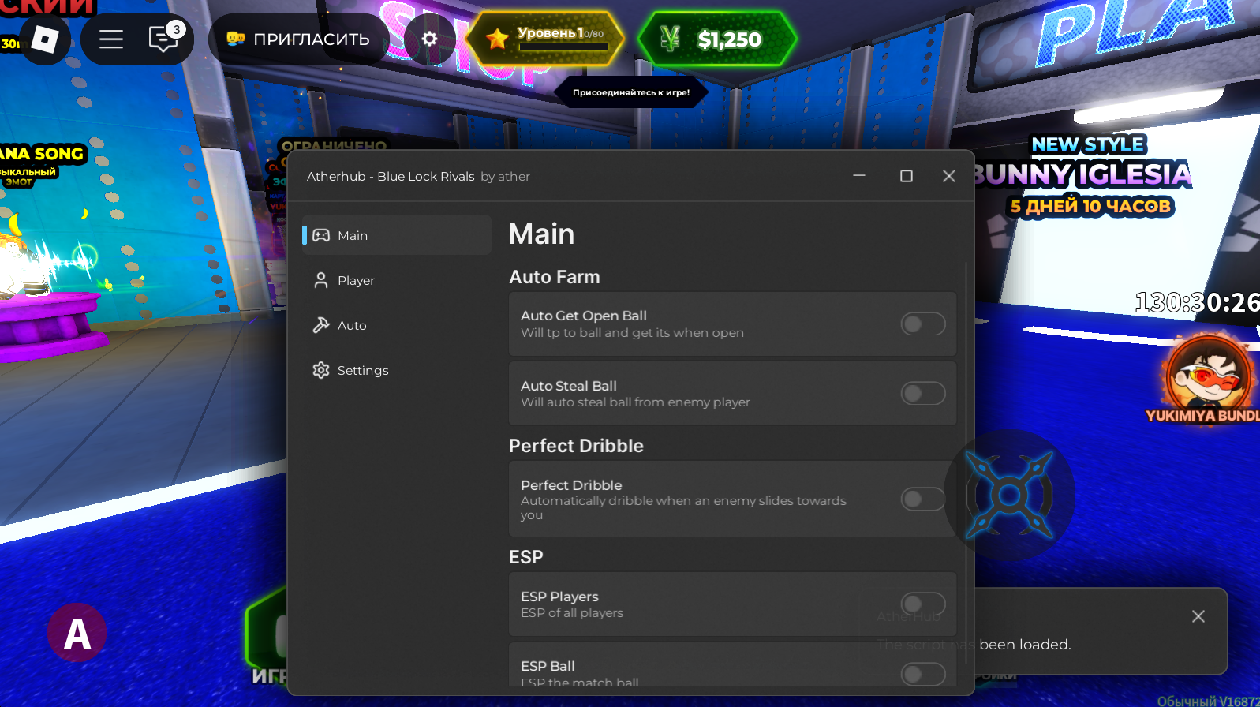Open game settings gear in top bar
Image resolution: width=1260 pixels, height=707 pixels.
click(x=429, y=39)
